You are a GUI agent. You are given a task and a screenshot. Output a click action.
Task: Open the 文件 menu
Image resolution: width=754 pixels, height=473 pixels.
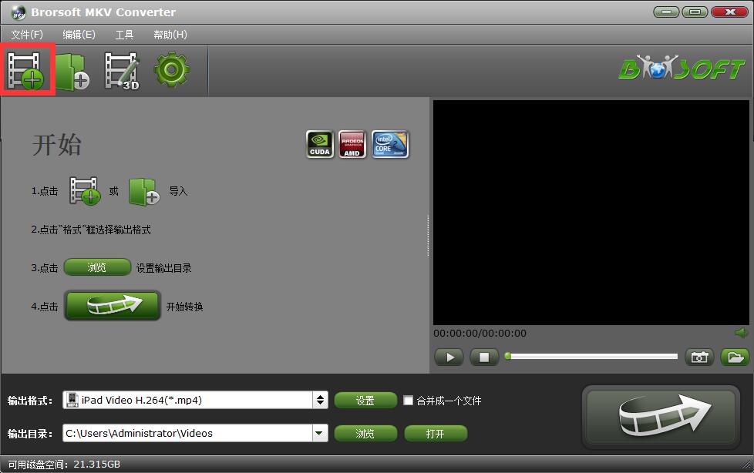[x=28, y=34]
